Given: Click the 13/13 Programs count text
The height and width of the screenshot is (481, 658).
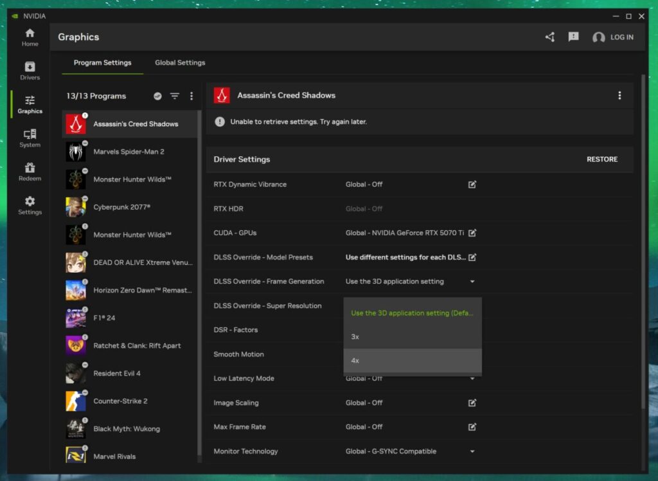Looking at the screenshot, I should pyautogui.click(x=96, y=96).
